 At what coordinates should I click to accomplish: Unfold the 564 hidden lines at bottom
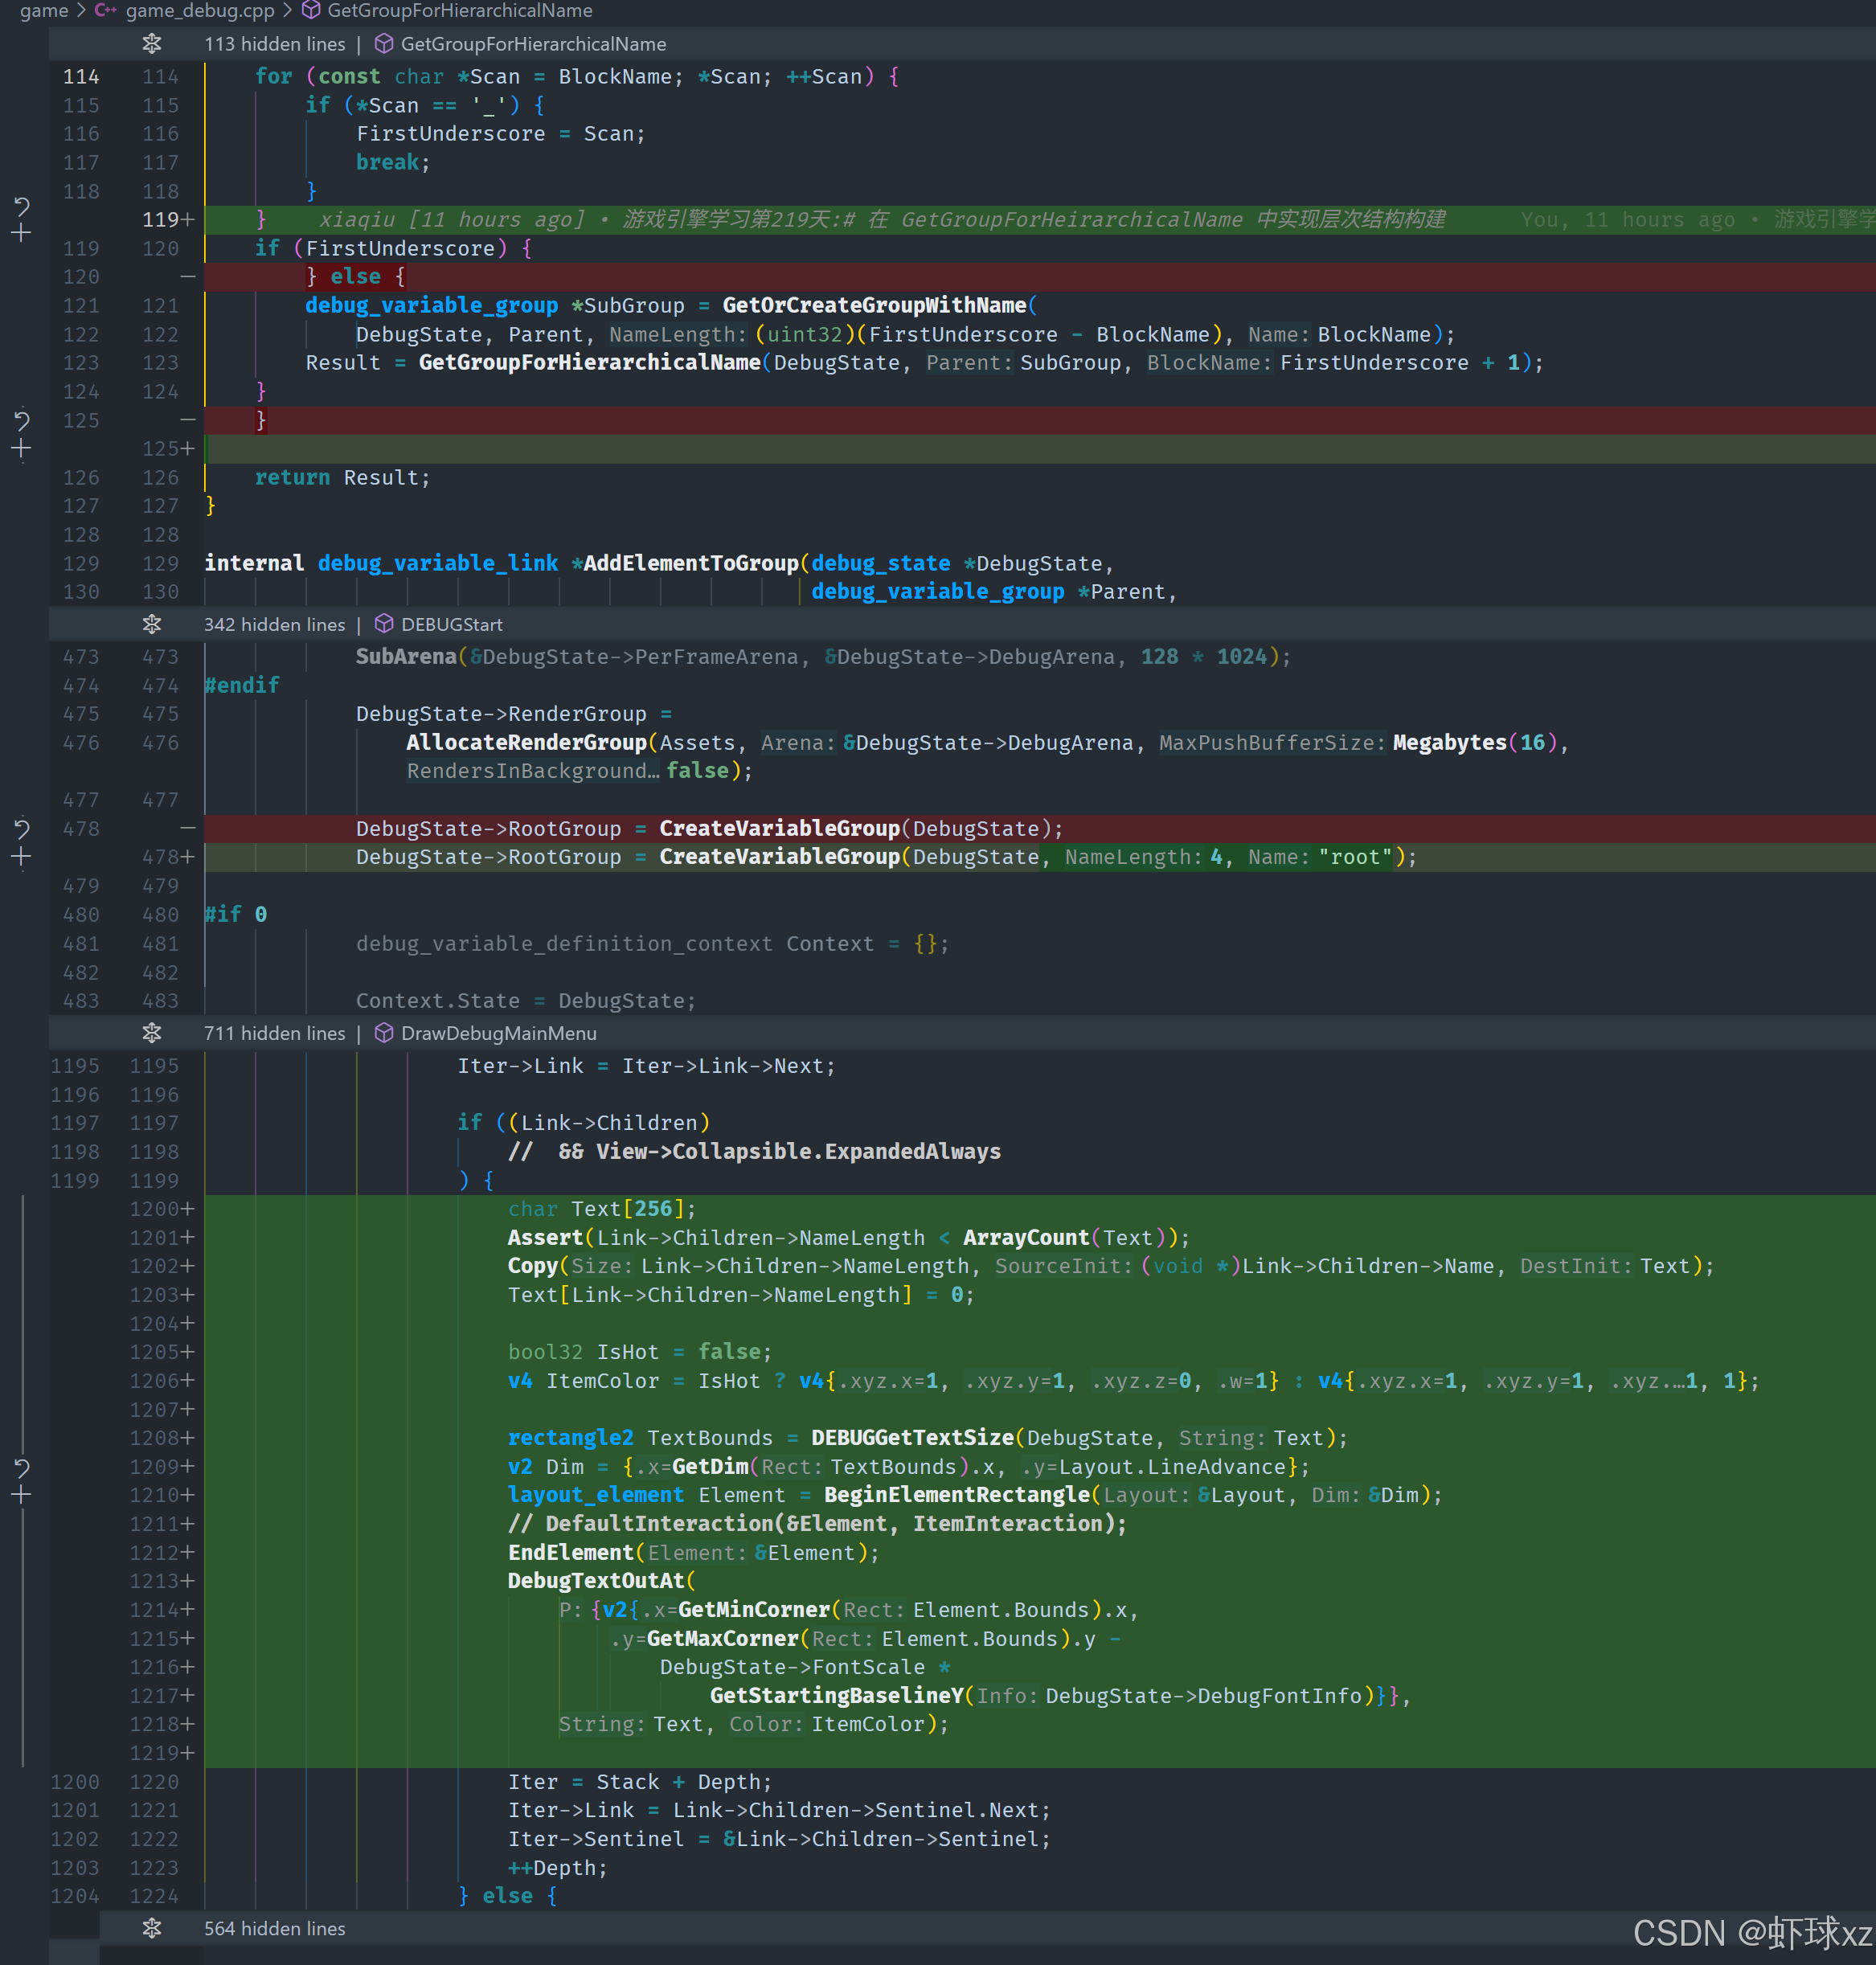pyautogui.click(x=151, y=1928)
